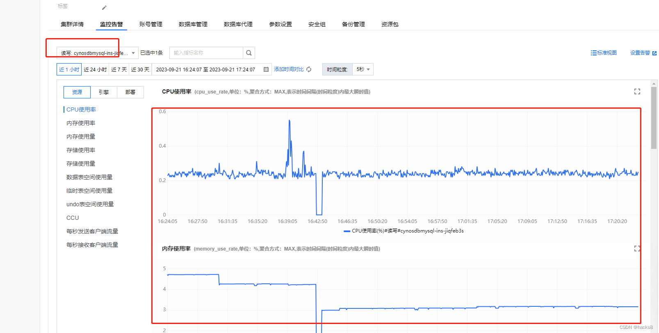Switch to the 资源包 tab
The image size is (659, 333).
coord(390,24)
